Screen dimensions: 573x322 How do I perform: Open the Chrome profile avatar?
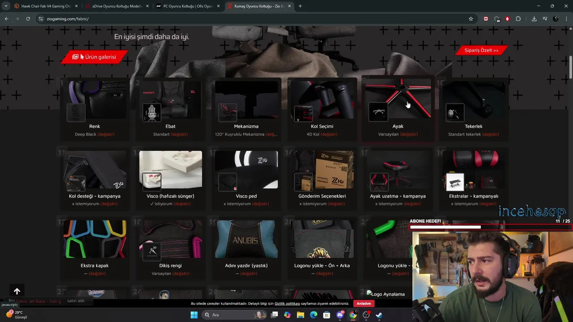556,19
